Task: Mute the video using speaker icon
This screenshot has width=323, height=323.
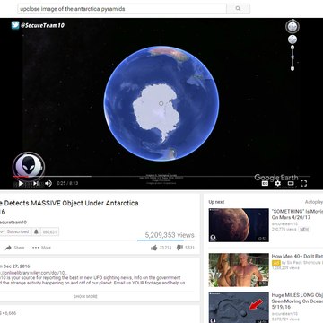Action: click(48, 183)
